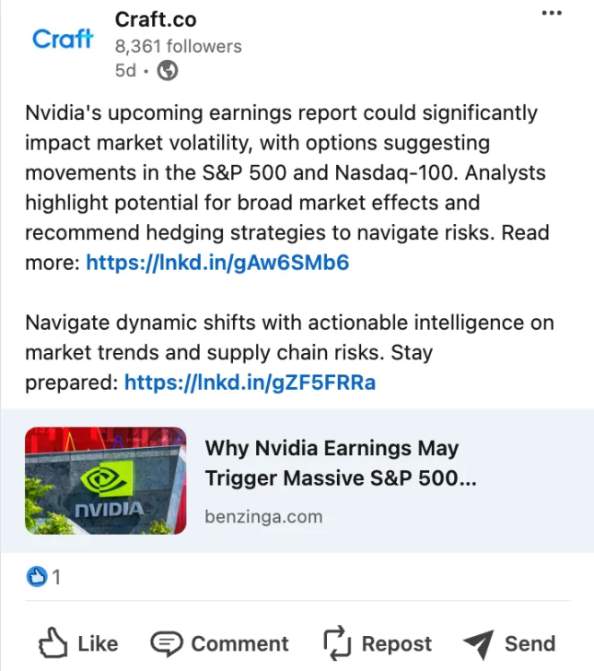
Task: Click the Craft company logo
Action: (63, 39)
